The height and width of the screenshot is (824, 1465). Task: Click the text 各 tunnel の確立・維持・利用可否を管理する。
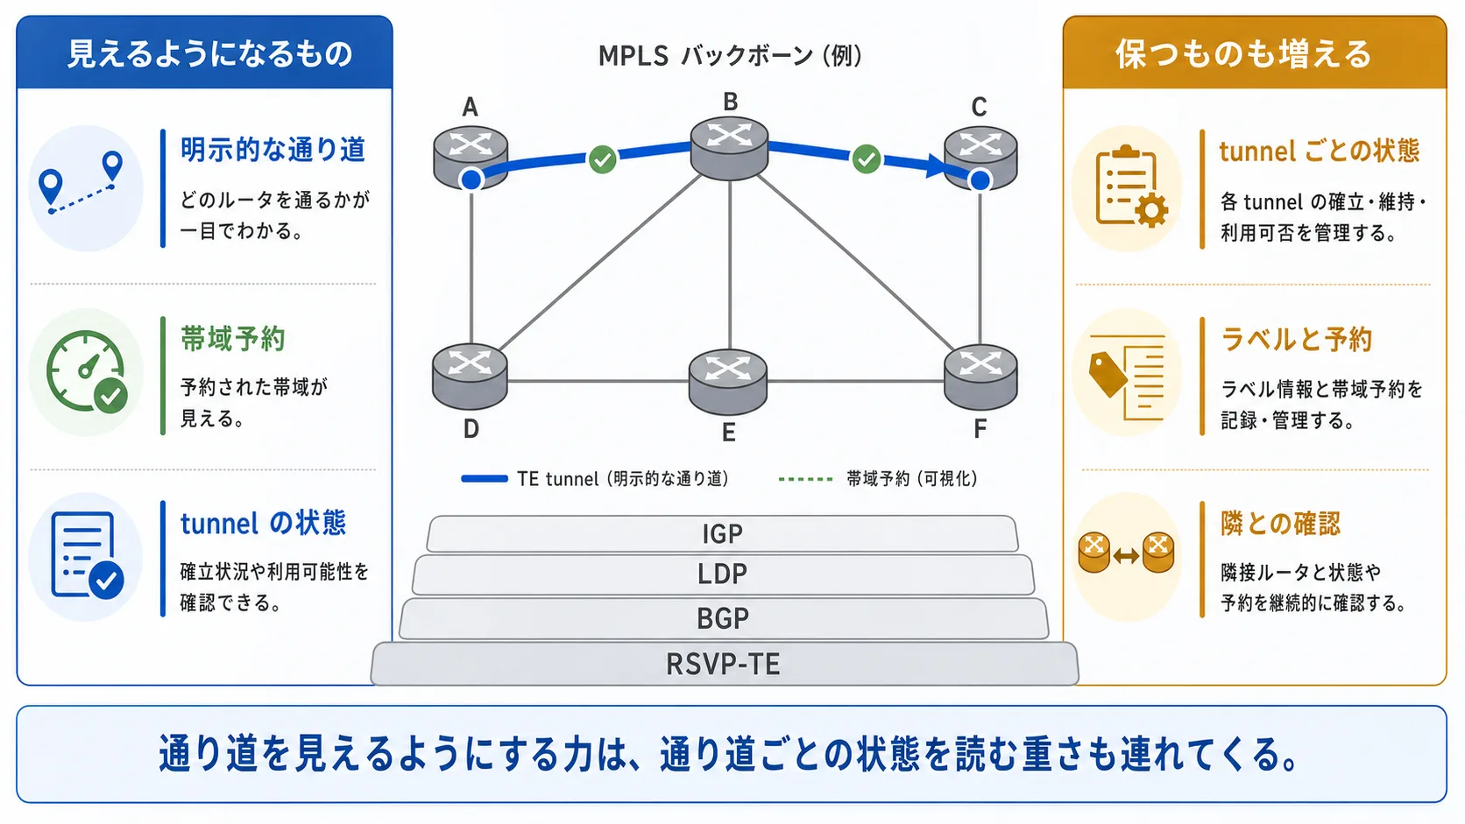point(1323,217)
